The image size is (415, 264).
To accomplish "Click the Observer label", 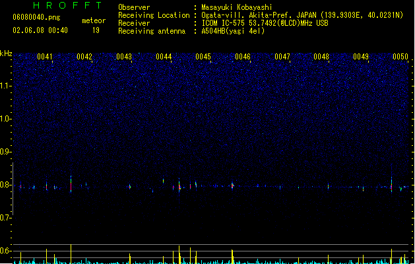I will pos(134,7).
